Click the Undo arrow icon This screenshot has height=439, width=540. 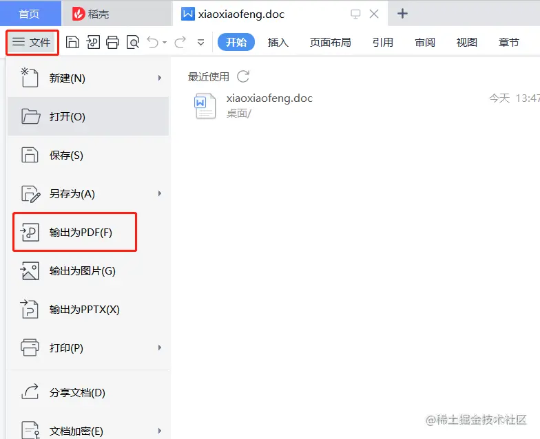tap(153, 43)
